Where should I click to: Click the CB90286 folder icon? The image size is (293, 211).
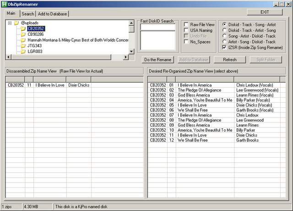pyautogui.click(x=22, y=34)
